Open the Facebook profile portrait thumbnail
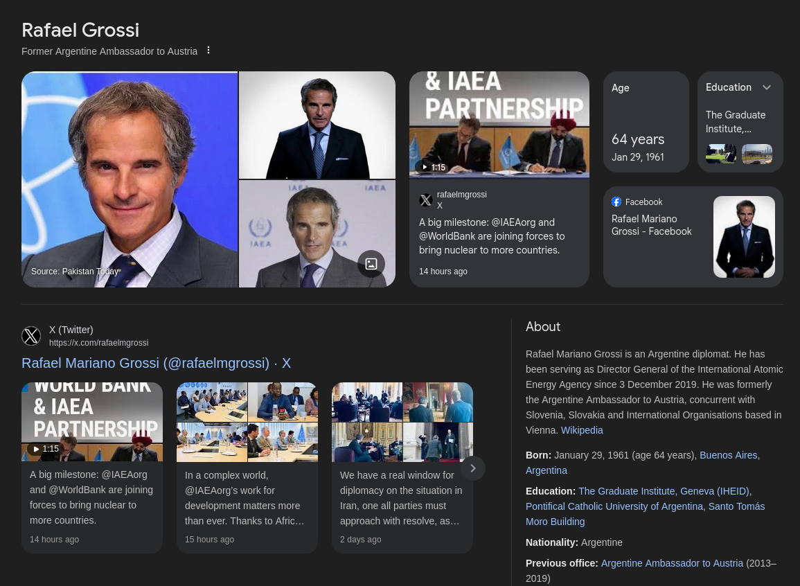This screenshot has height=586, width=800. click(744, 237)
